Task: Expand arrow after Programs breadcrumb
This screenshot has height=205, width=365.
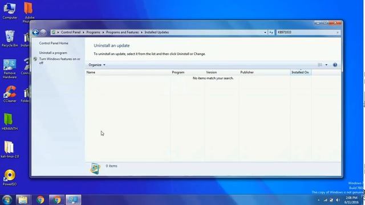Action: coord(103,32)
